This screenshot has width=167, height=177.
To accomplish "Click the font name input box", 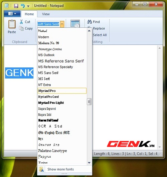I will coord(48,24).
